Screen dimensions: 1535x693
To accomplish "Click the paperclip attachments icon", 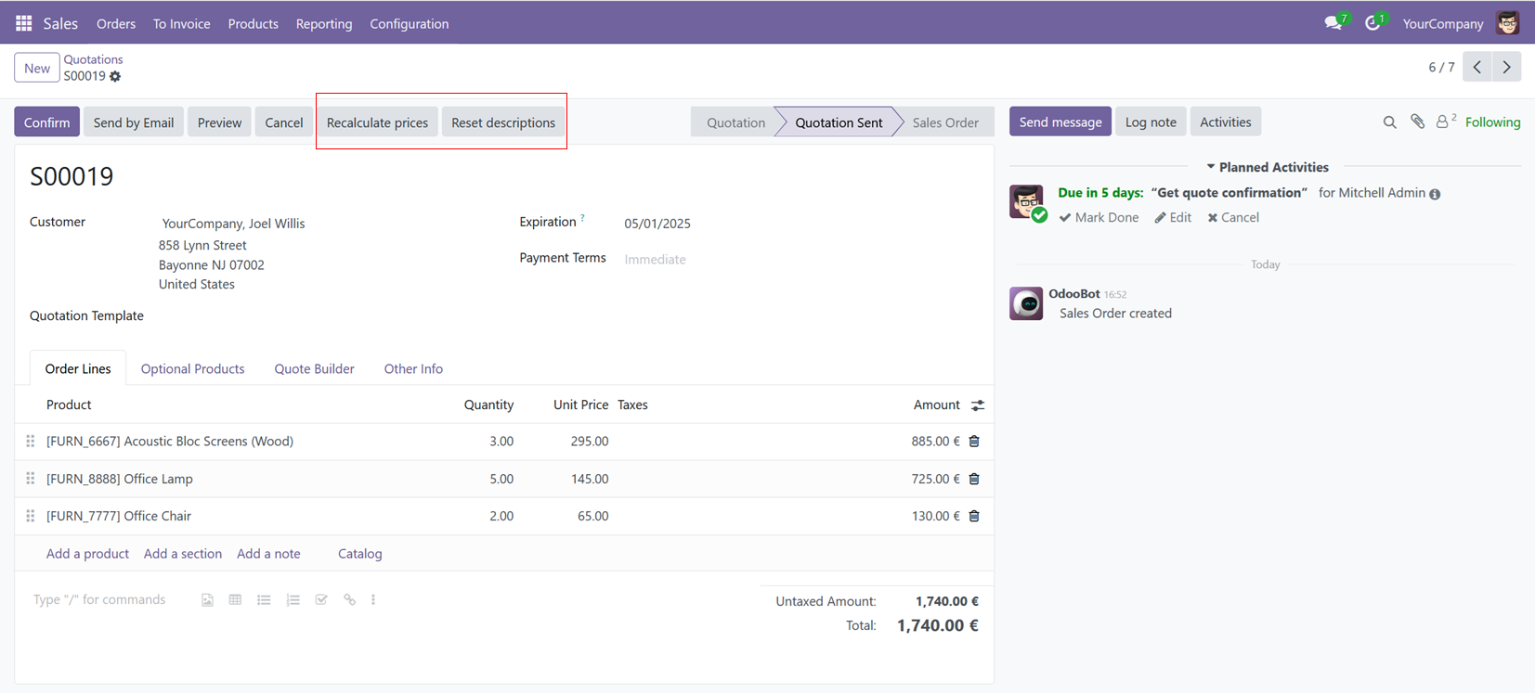I will [x=1417, y=122].
